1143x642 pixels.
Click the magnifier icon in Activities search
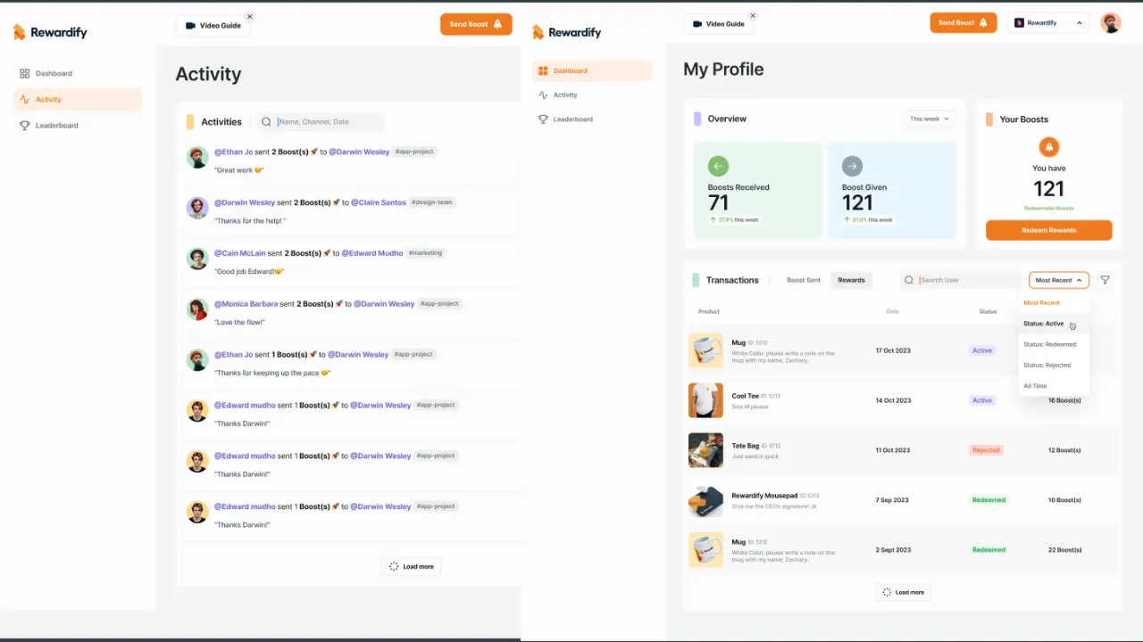266,122
